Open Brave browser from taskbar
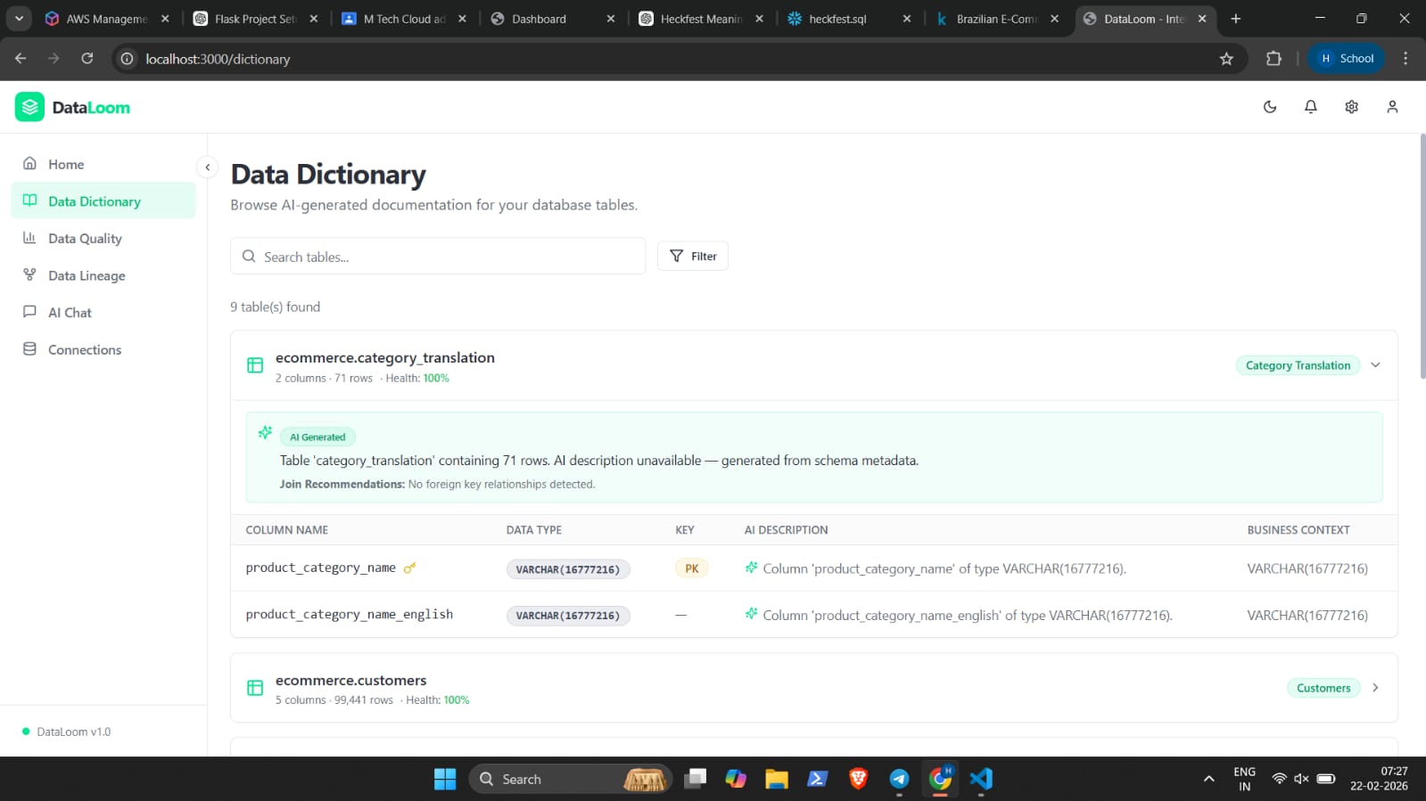 [858, 780]
